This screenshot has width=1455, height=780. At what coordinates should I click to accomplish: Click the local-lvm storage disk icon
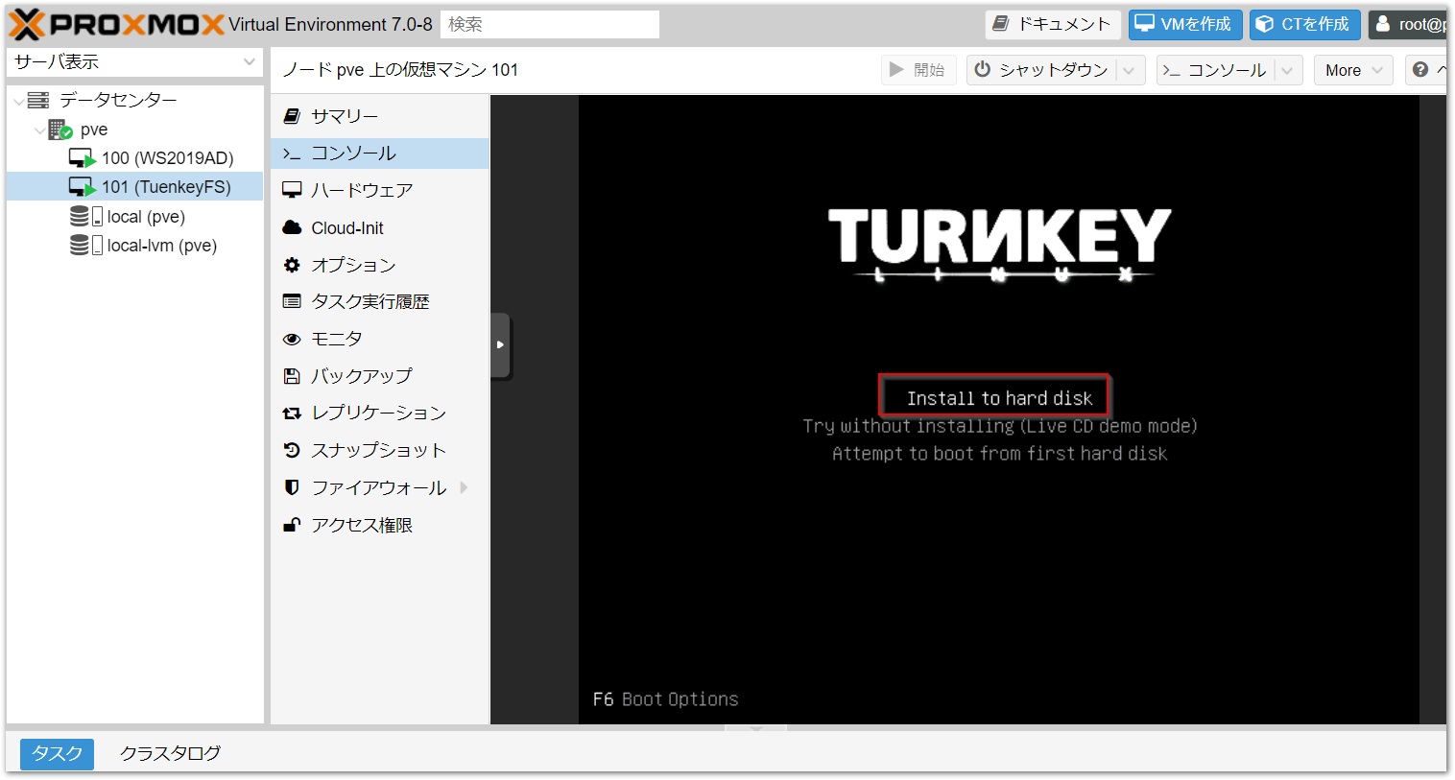[x=85, y=246]
